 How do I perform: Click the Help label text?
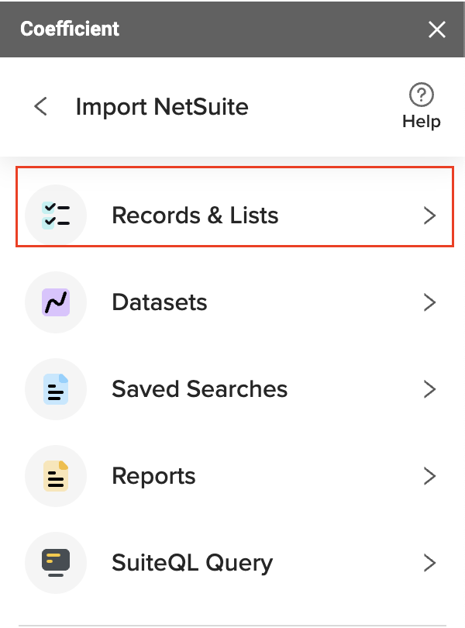422,122
